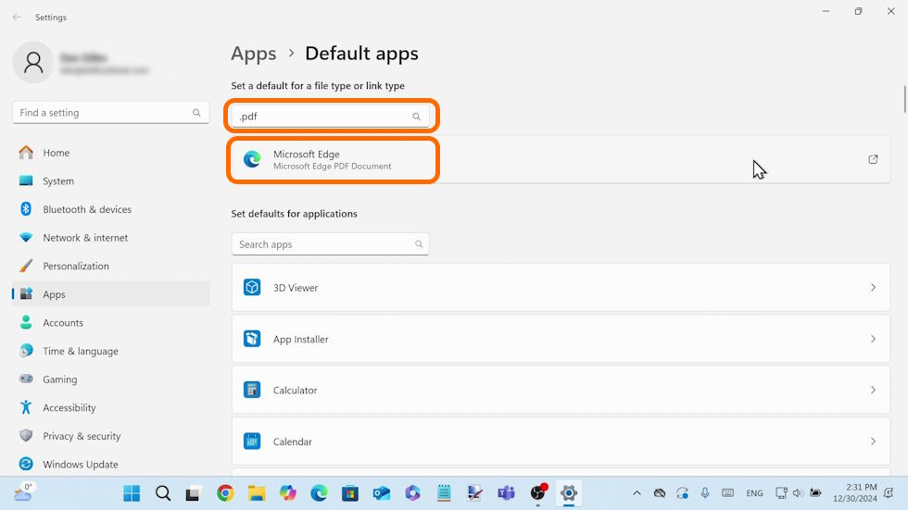This screenshot has width=908, height=510.
Task: Expand the 3D Viewer row chevron
Action: 873,287
